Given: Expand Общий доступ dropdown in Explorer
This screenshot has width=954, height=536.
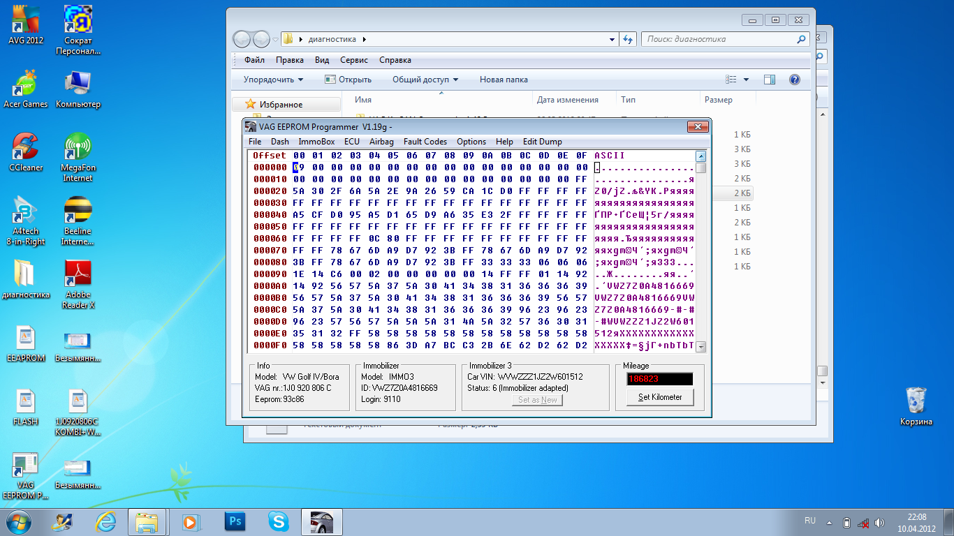Looking at the screenshot, I should 425,80.
